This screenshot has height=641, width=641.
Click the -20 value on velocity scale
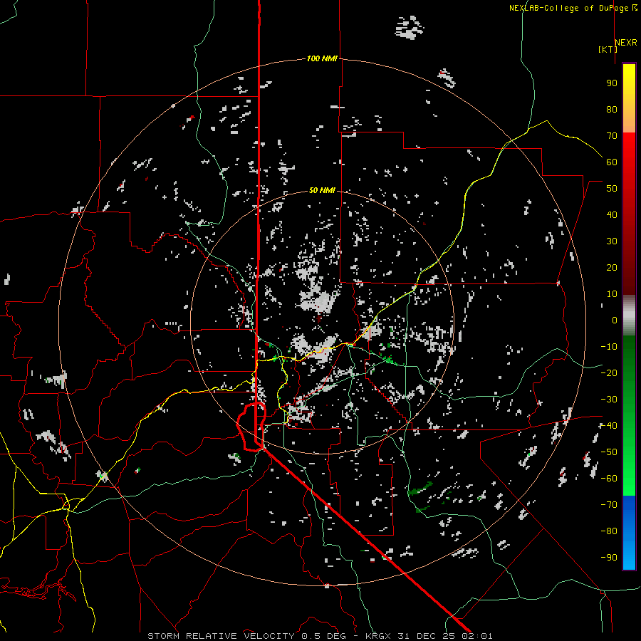[x=609, y=373]
